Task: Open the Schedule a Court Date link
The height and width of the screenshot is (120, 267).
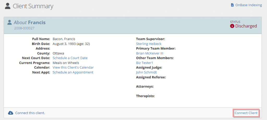Action: [x=70, y=58]
